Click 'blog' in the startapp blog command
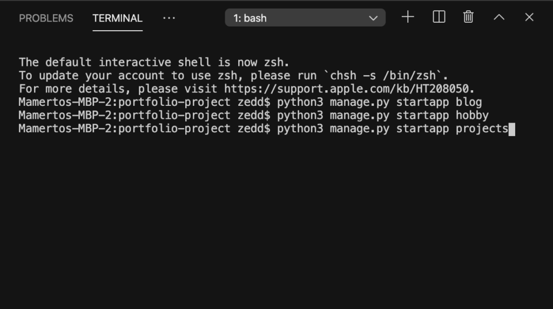 click(x=469, y=102)
